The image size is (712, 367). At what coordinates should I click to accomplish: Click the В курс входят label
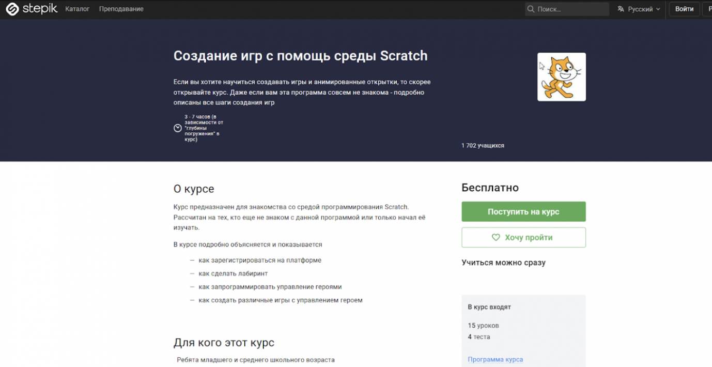(x=489, y=307)
